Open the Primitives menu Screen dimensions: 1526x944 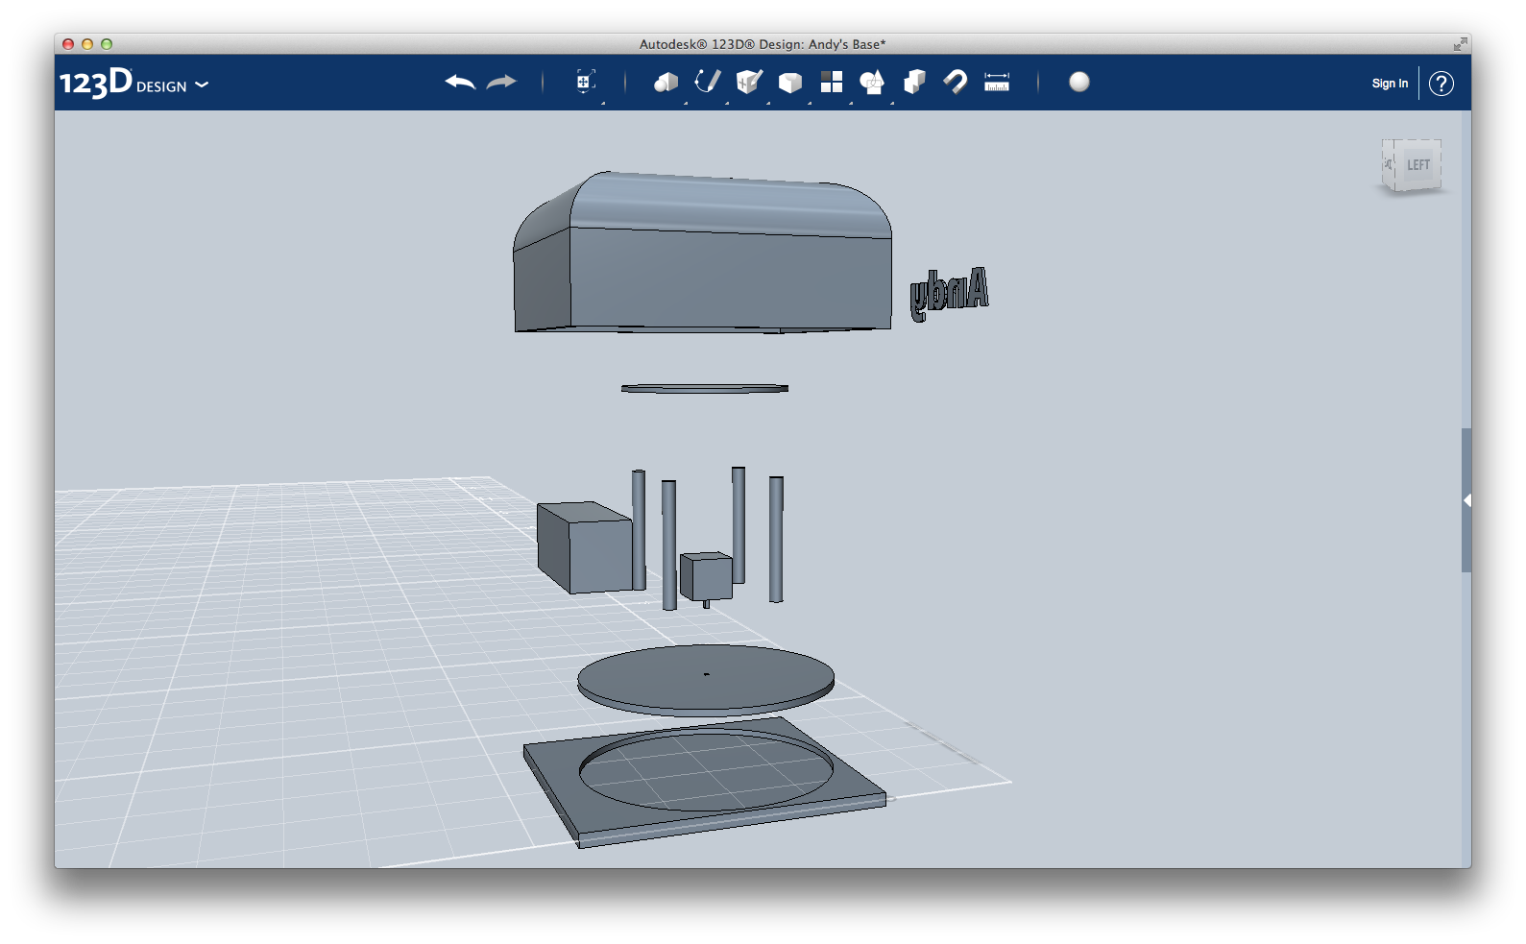click(x=666, y=83)
